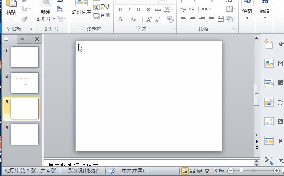The width and height of the screenshot is (284, 176).
Task: Open change case Aa menu
Action: 134,19
